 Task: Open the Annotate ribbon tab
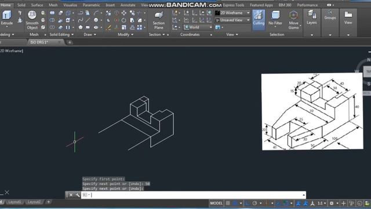tap(128, 5)
